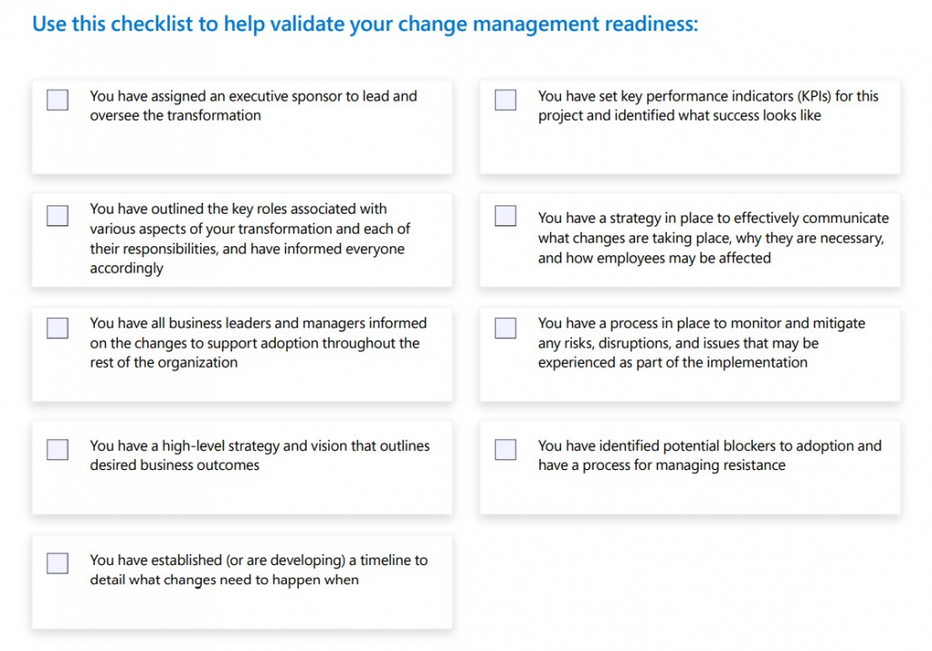The width and height of the screenshot is (932, 651).
Task: Select the executive sponsor card text
Action: tap(253, 106)
